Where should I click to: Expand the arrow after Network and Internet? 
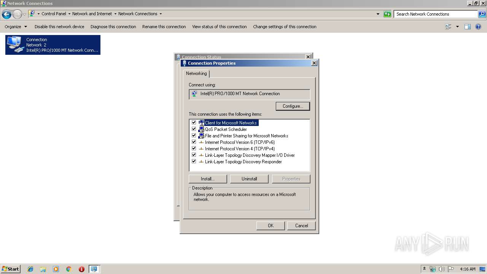(115, 14)
